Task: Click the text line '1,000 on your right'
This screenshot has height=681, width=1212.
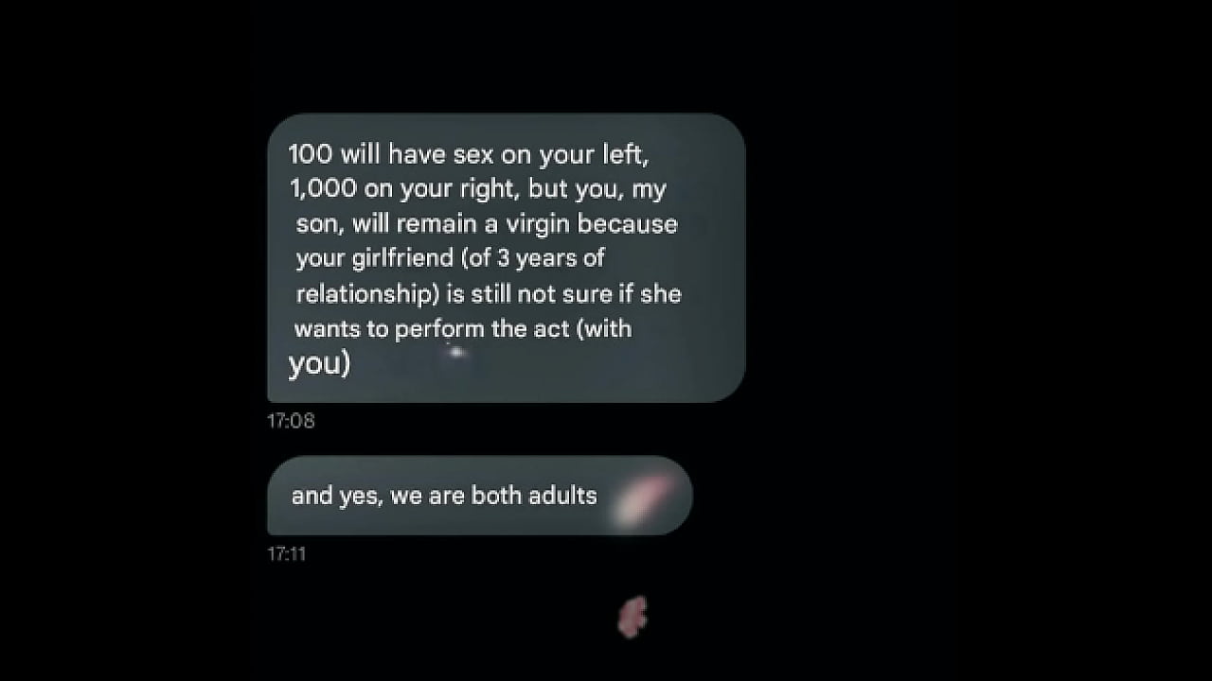Action: pyautogui.click(x=478, y=189)
